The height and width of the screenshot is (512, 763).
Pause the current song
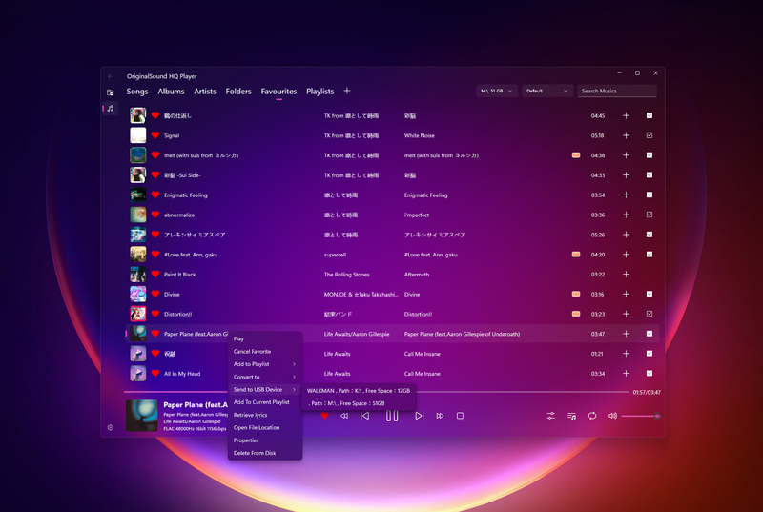click(x=392, y=416)
